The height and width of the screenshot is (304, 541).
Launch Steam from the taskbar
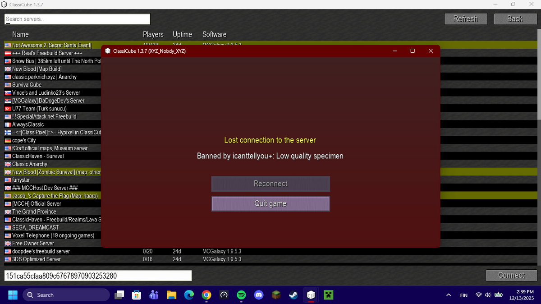pyautogui.click(x=293, y=295)
